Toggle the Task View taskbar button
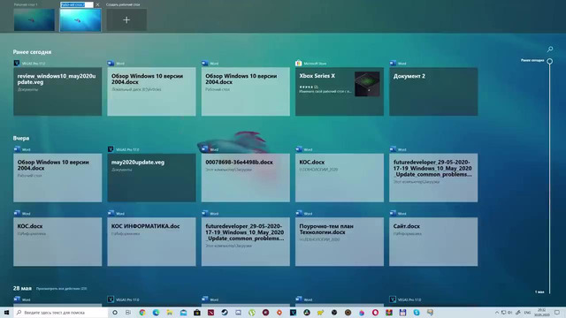 point(128,313)
